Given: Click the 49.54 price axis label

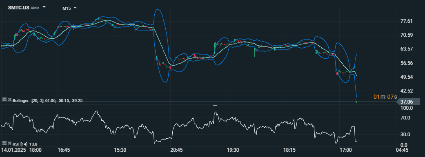Looking at the screenshot, I should 406,77.
